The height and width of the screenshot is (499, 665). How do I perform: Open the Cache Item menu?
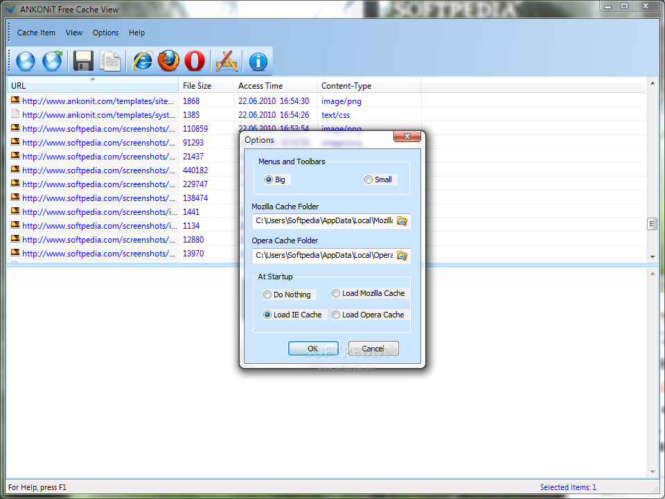[x=36, y=33]
